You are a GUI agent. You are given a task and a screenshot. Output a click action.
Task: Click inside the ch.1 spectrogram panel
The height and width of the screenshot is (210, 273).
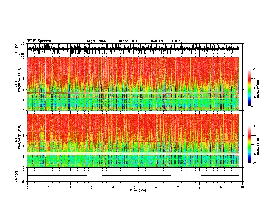tap(135, 84)
